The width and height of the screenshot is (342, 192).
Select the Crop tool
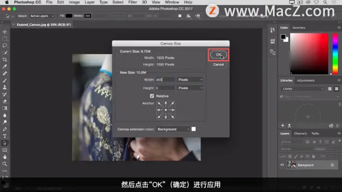[5, 60]
